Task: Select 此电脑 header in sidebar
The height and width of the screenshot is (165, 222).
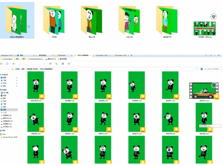Action: point(3,90)
